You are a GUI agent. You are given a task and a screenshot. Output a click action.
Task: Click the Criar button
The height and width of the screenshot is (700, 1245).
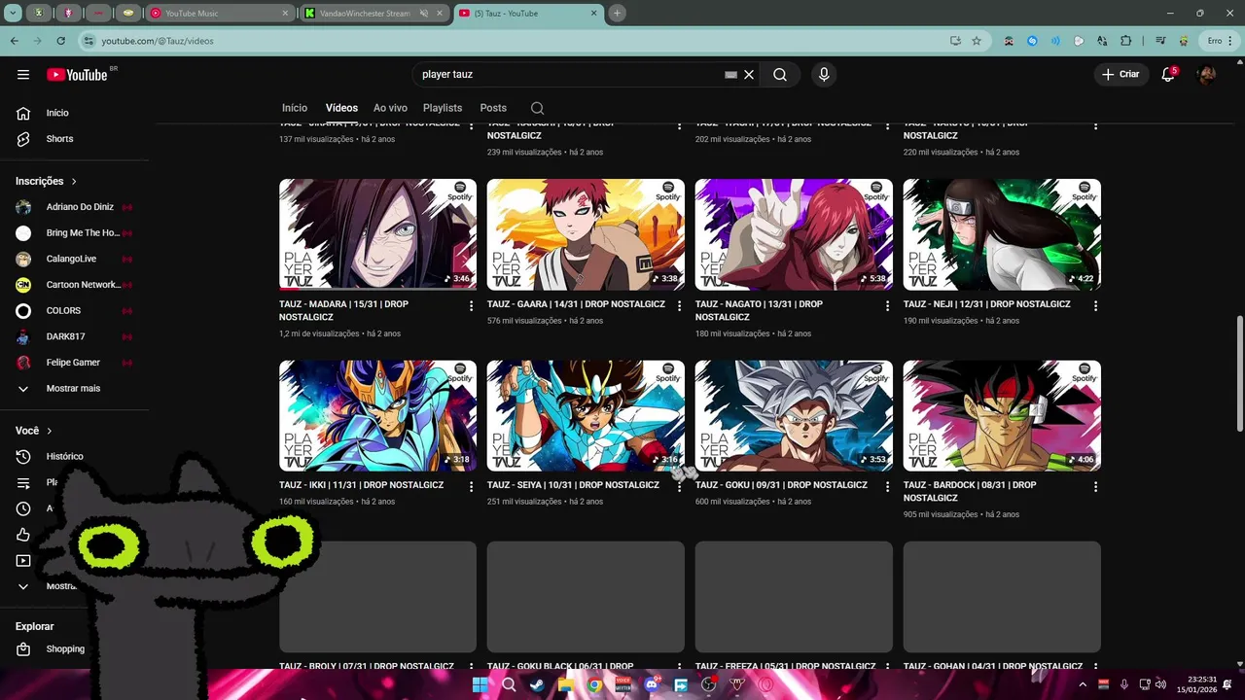[x=1120, y=75]
